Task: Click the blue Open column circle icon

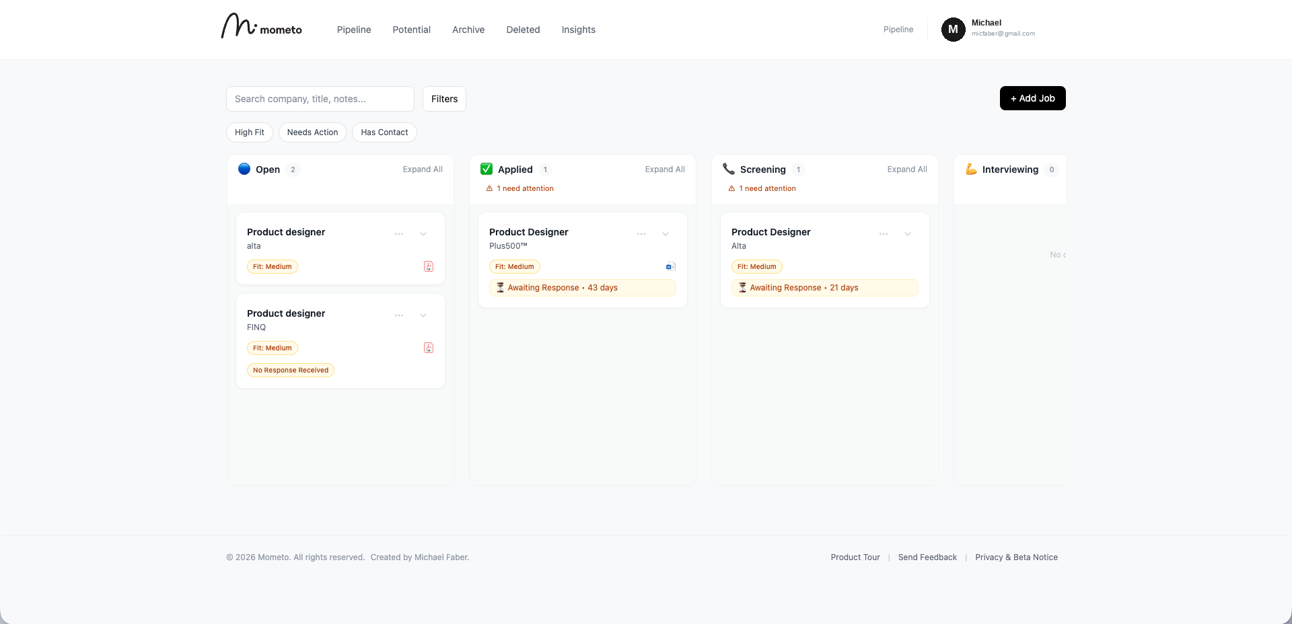Action: [x=244, y=169]
